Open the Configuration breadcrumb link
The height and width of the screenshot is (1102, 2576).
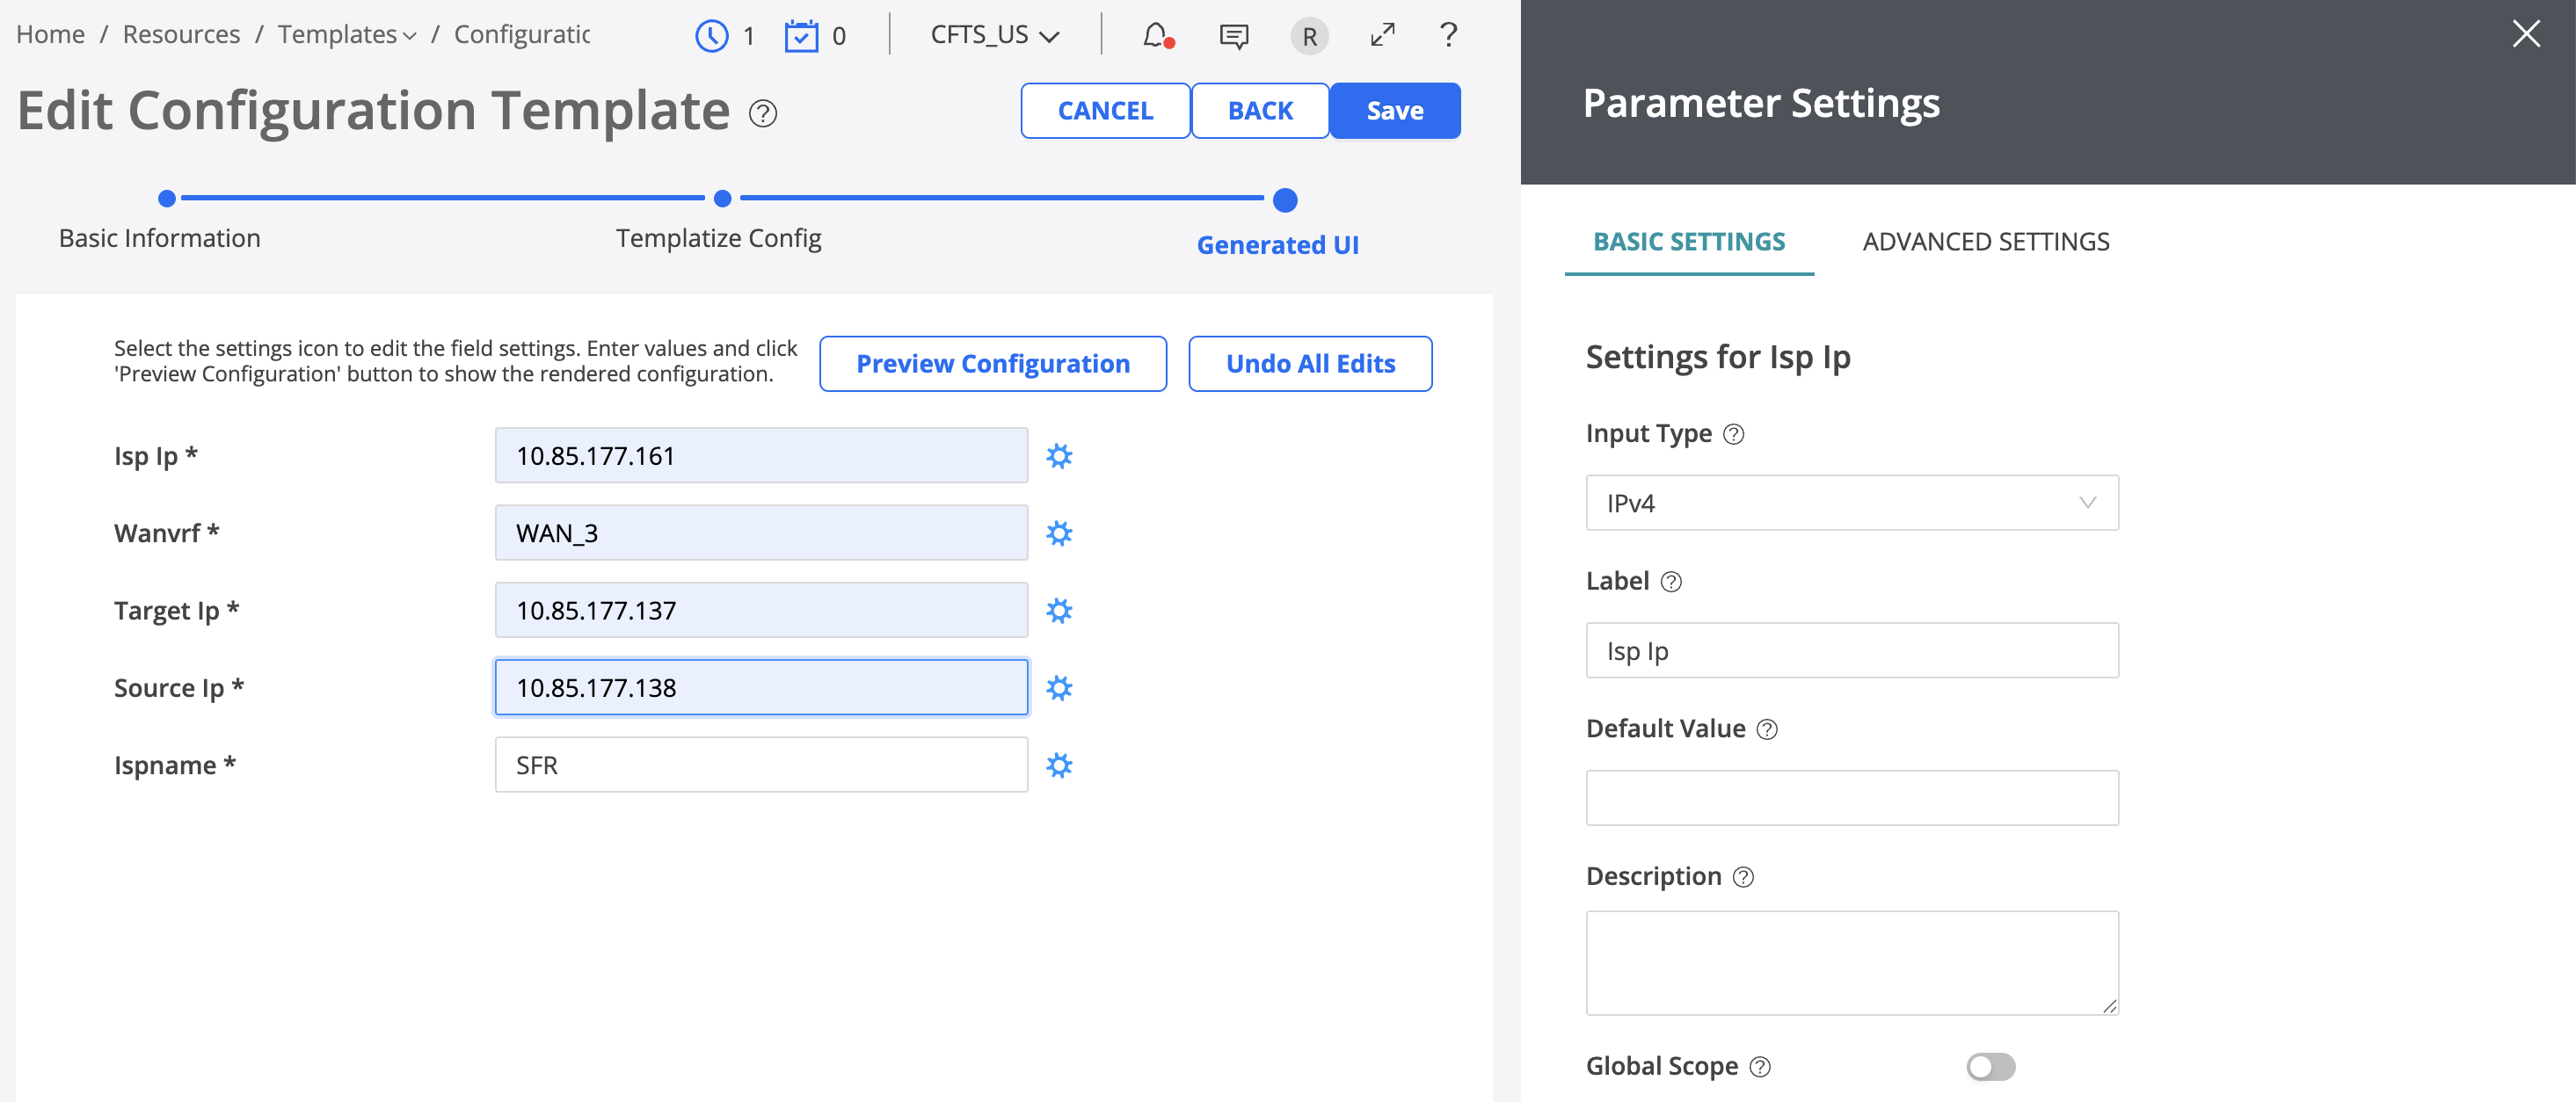tap(522, 35)
